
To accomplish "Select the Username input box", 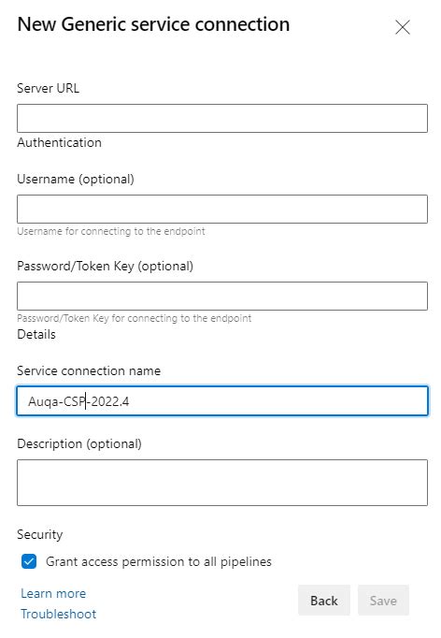I will (x=222, y=209).
